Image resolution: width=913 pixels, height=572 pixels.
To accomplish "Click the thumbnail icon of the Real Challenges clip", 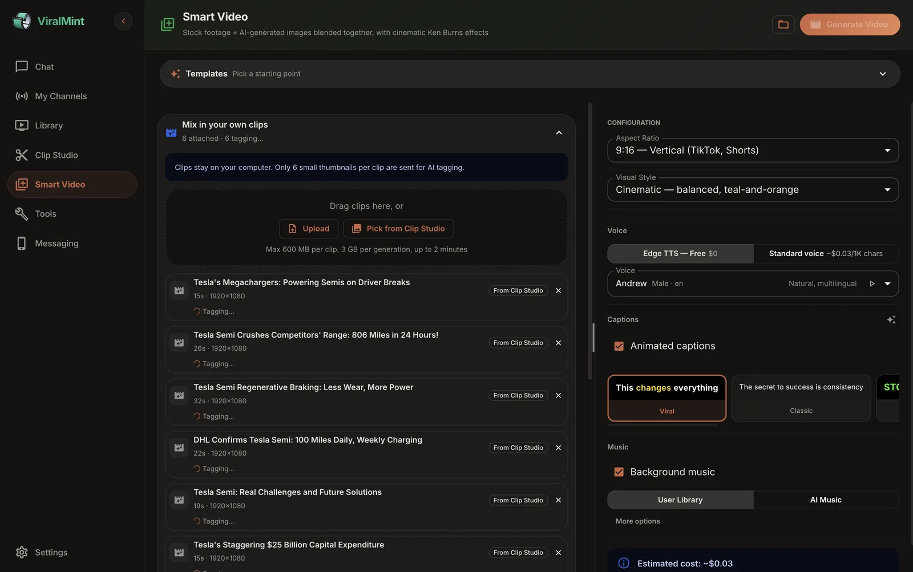I will click(x=179, y=501).
